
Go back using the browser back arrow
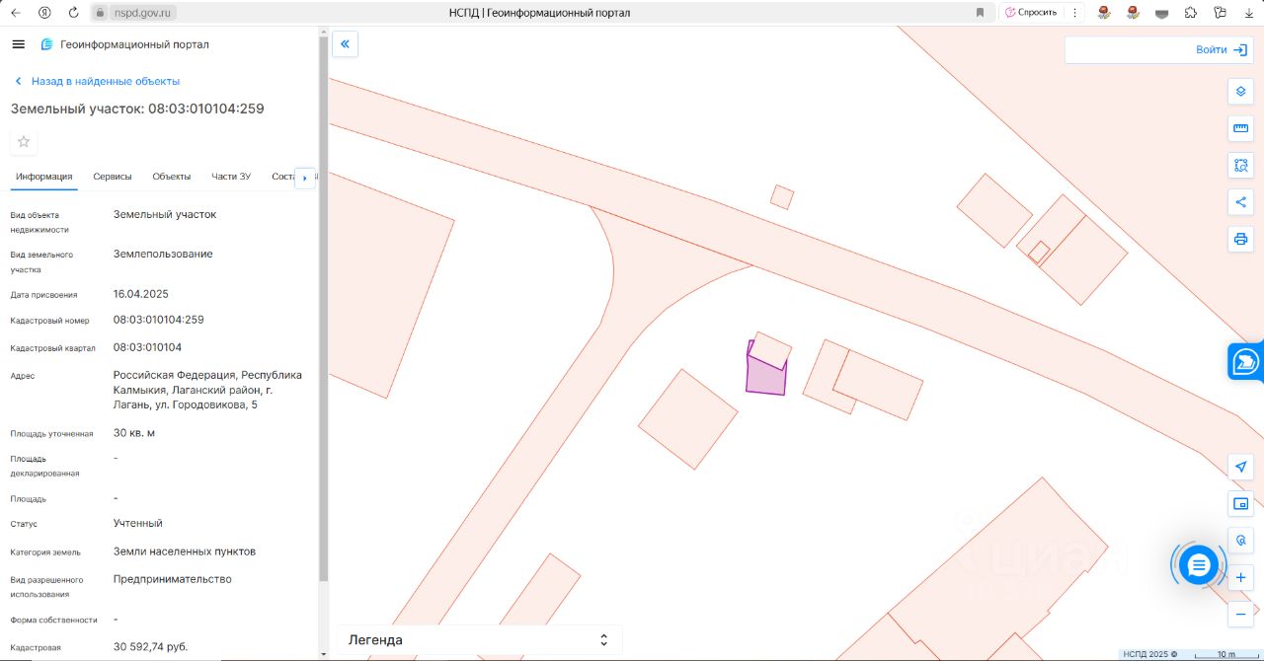tap(15, 13)
